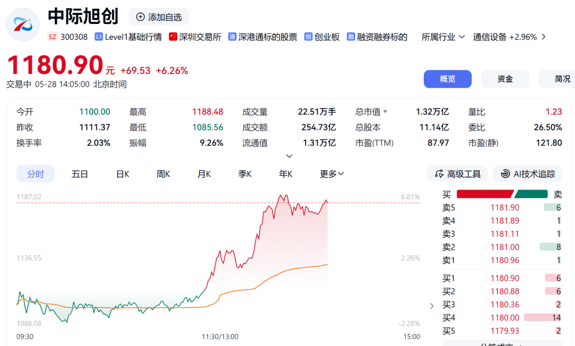575x346 pixels.
Task: Add stock via 添加自选 button
Action: pos(159,17)
